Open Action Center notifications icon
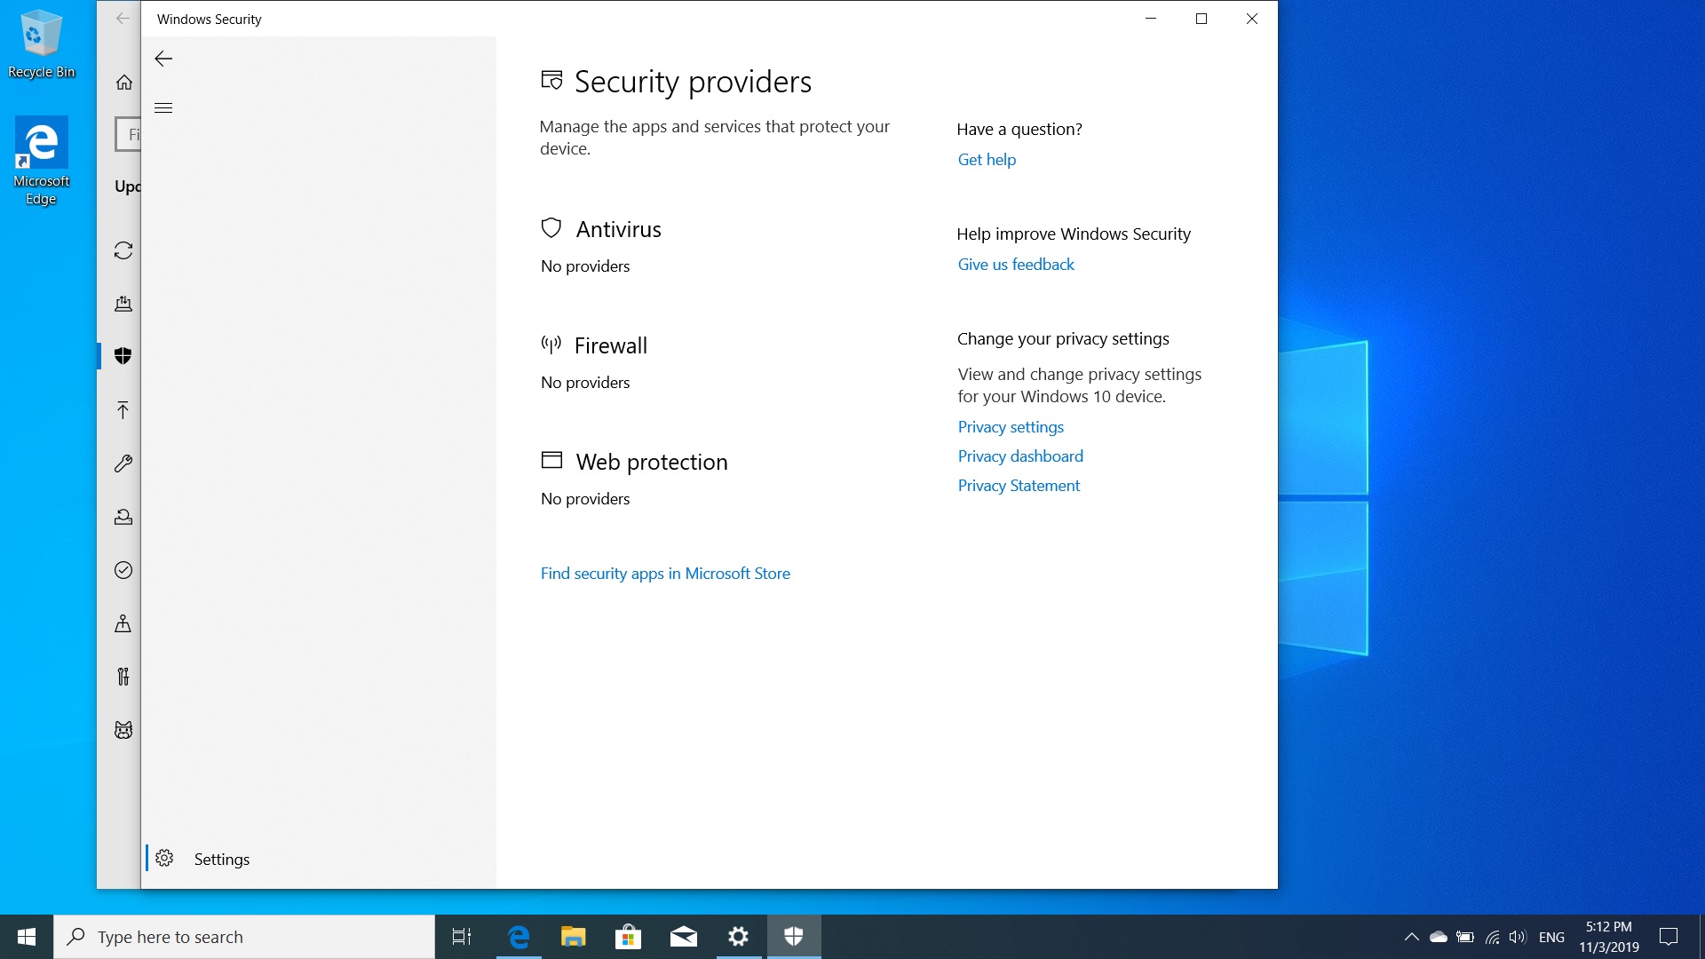This screenshot has height=959, width=1705. (x=1669, y=937)
